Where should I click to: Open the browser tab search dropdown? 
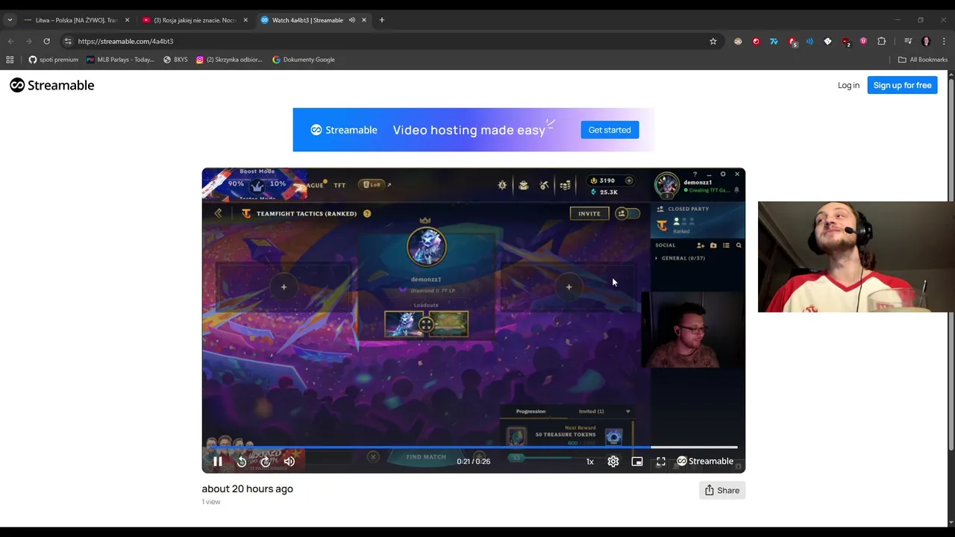click(x=10, y=20)
